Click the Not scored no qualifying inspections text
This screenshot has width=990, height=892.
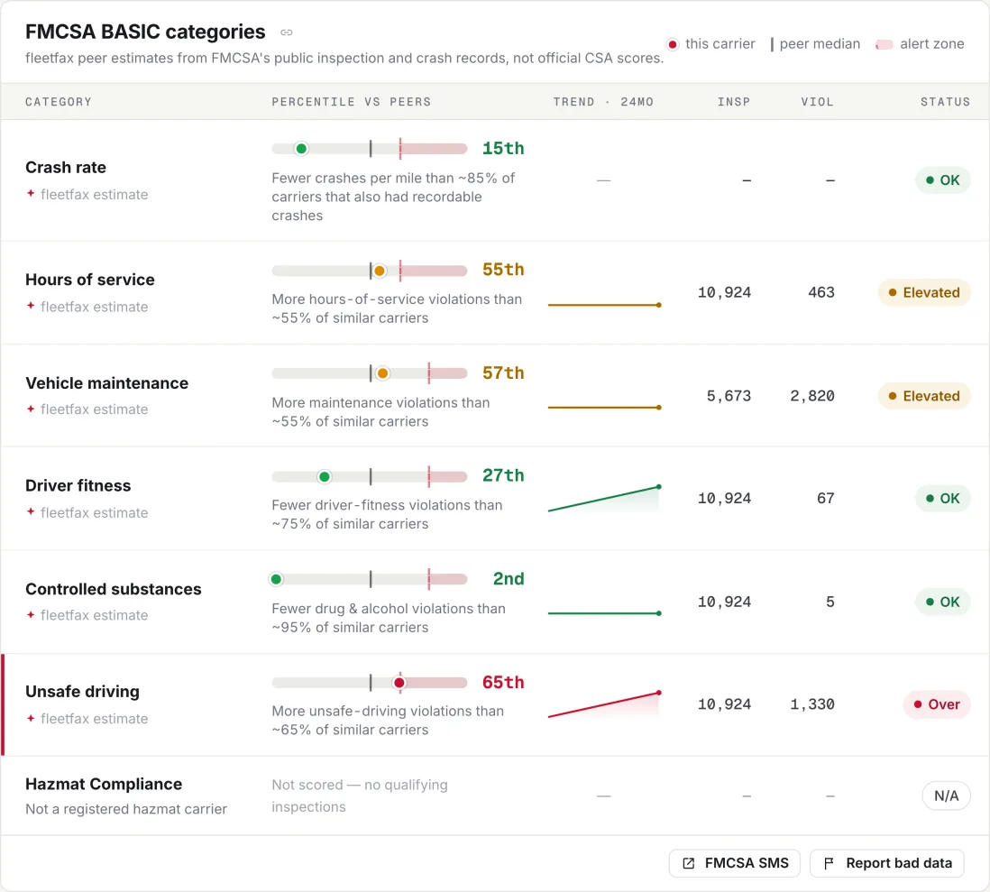[359, 796]
